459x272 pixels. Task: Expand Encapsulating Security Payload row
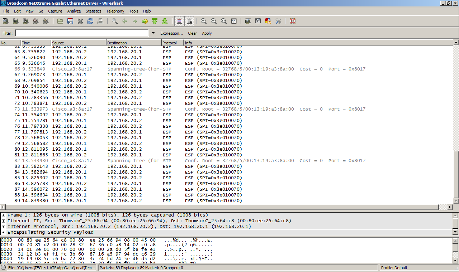3,232
